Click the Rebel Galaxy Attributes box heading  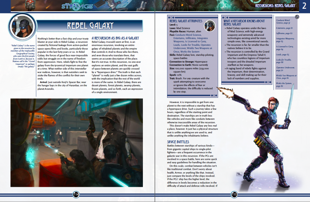click(186, 21)
